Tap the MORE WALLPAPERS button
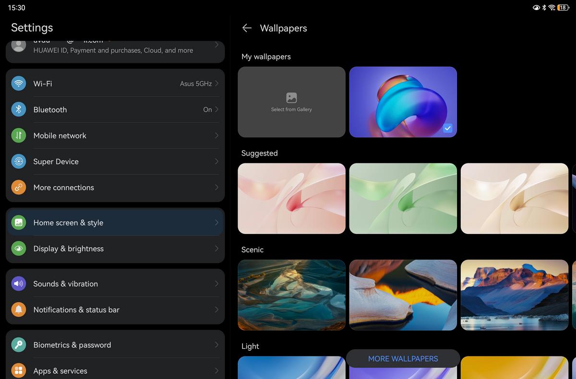 click(403, 359)
